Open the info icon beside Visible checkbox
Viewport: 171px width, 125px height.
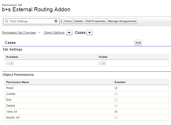104,63
